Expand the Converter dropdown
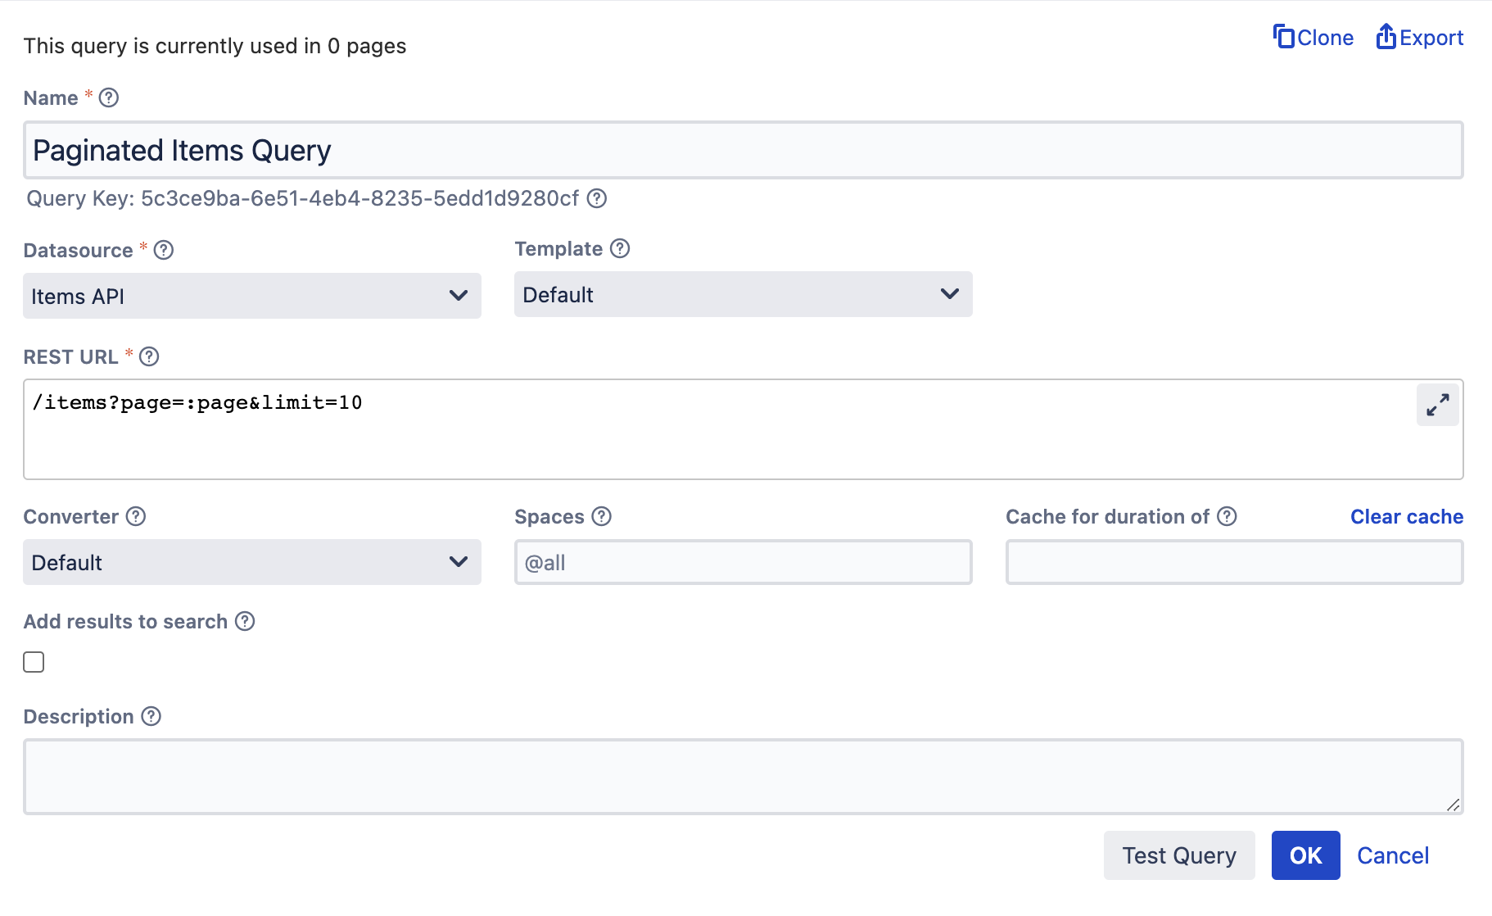 [x=251, y=562]
